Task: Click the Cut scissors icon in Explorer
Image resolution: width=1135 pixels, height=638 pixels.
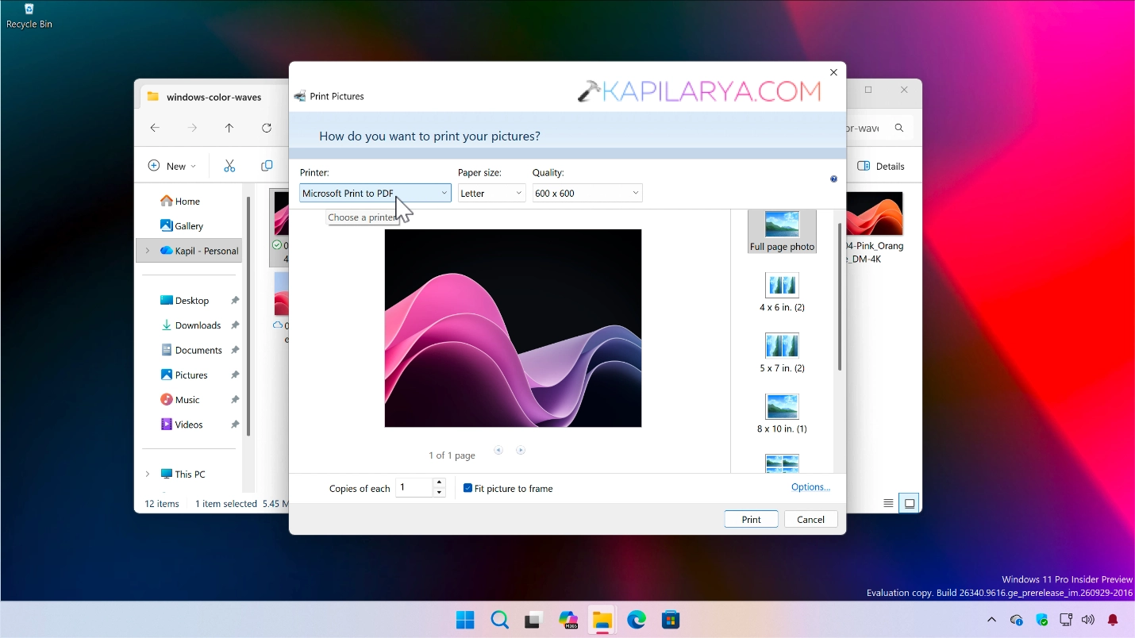Action: [229, 166]
